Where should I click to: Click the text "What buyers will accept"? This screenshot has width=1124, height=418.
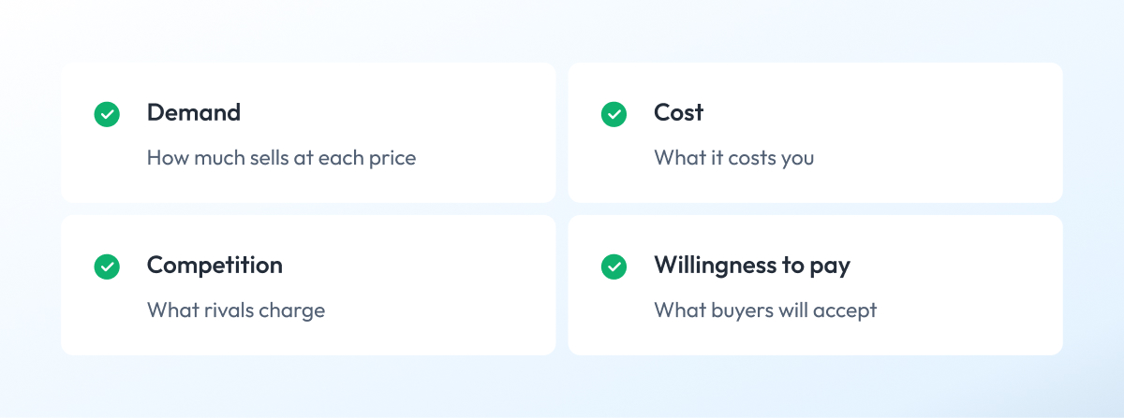point(765,310)
